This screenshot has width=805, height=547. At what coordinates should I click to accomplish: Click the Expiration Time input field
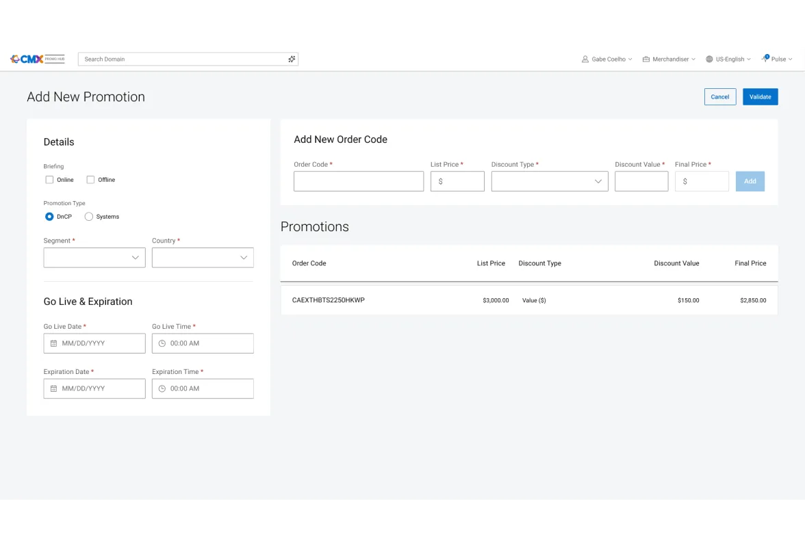tap(203, 388)
